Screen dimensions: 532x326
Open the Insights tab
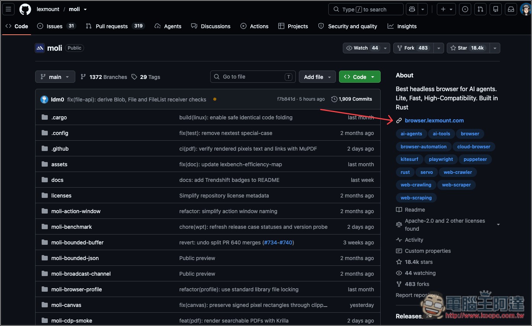click(402, 26)
